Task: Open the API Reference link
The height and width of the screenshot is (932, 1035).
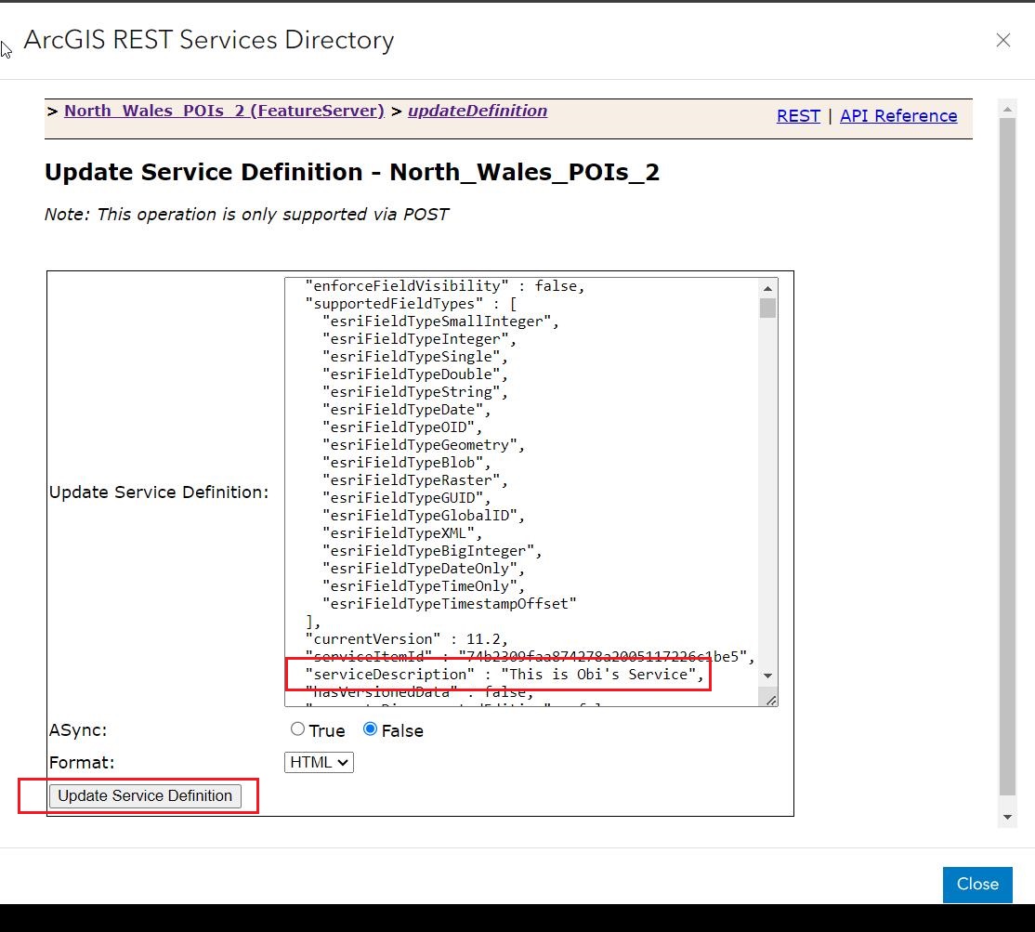Action: [898, 115]
